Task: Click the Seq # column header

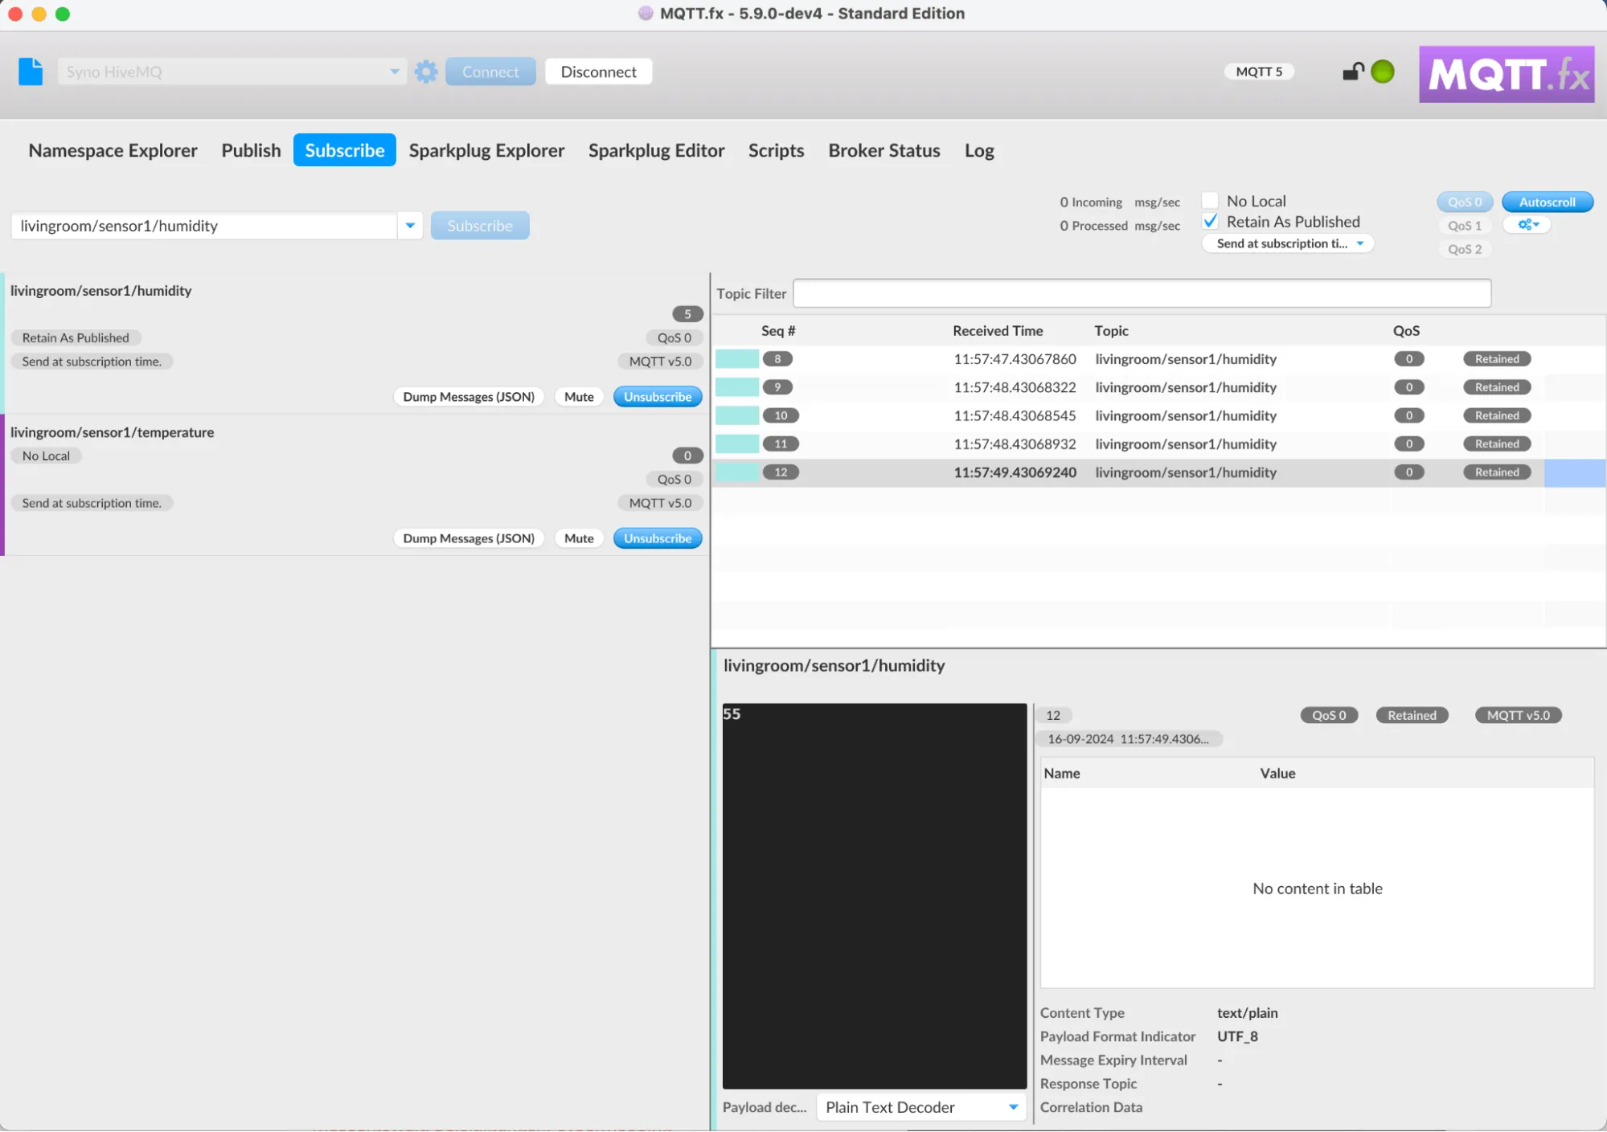Action: click(x=778, y=331)
